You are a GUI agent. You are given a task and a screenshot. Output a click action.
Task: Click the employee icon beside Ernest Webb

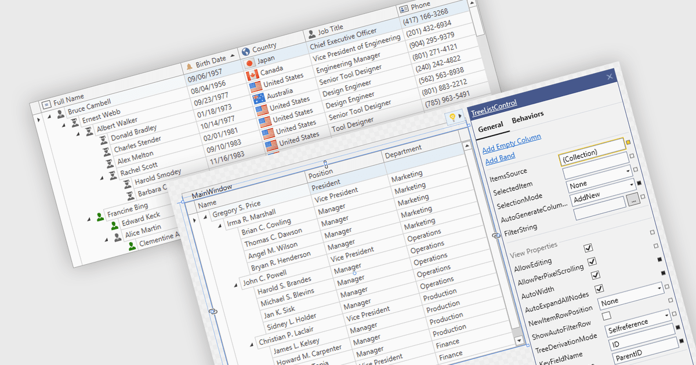point(75,123)
